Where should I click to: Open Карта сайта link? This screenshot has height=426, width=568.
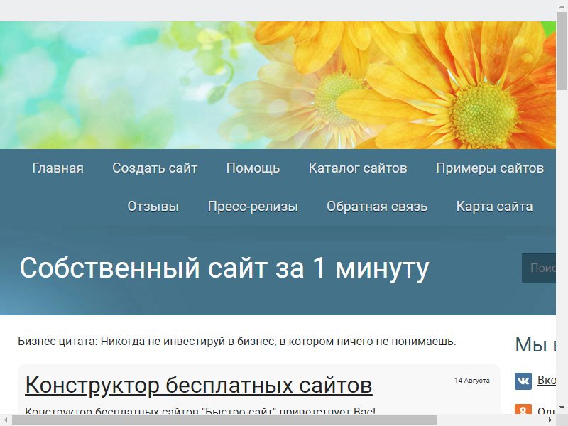coord(494,207)
